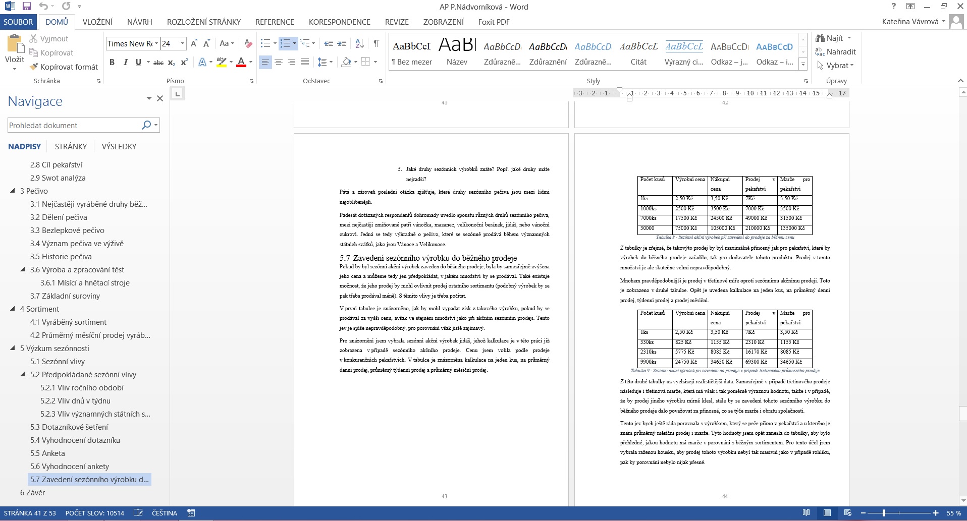Click the Prohledat dokument search field
This screenshot has height=521, width=967.
(73, 125)
